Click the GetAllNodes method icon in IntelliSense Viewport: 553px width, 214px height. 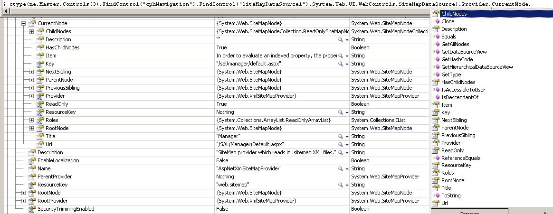click(x=437, y=44)
